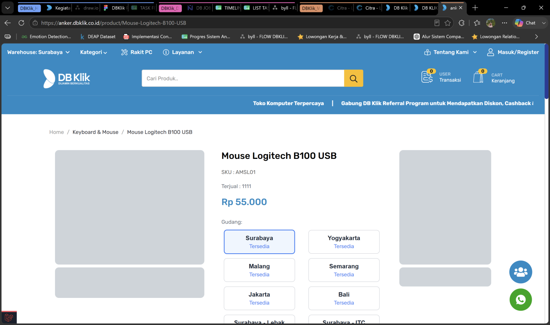Open the DEAP Dataset bookmark
The width and height of the screenshot is (550, 325).
pos(98,37)
